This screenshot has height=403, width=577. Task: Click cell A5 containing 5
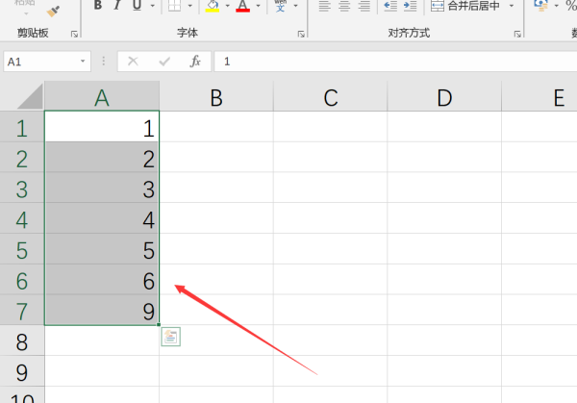[102, 249]
